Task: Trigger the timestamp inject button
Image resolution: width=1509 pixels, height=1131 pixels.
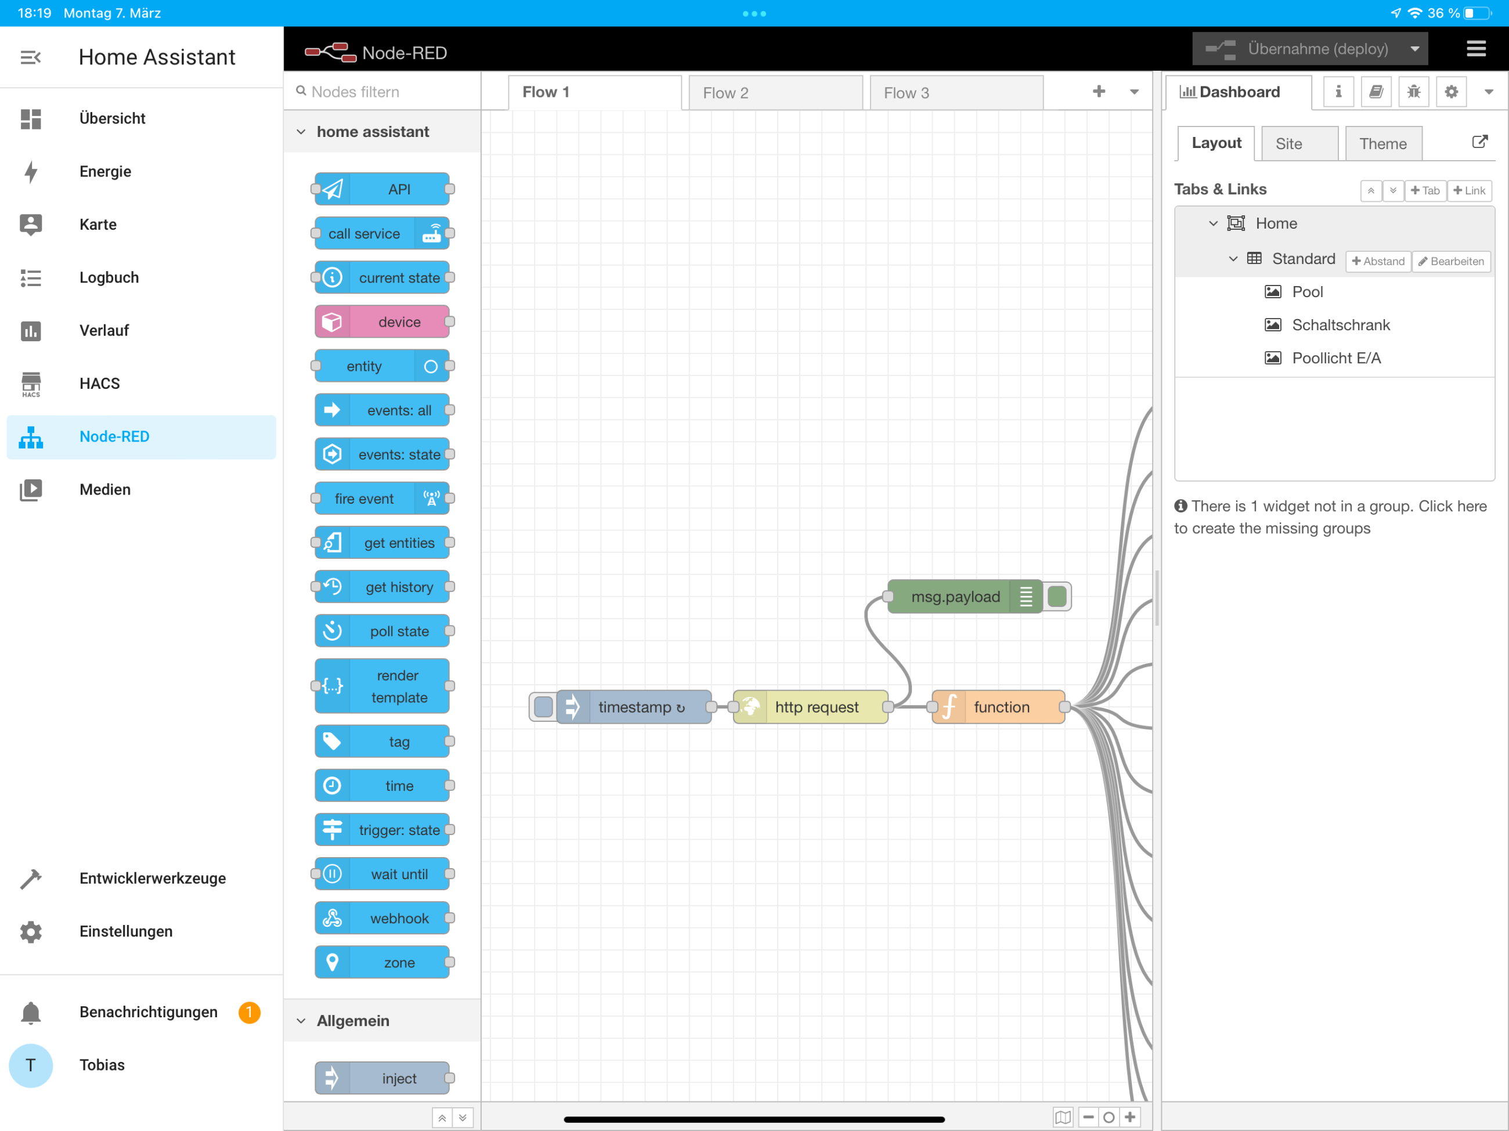Action: 544,707
